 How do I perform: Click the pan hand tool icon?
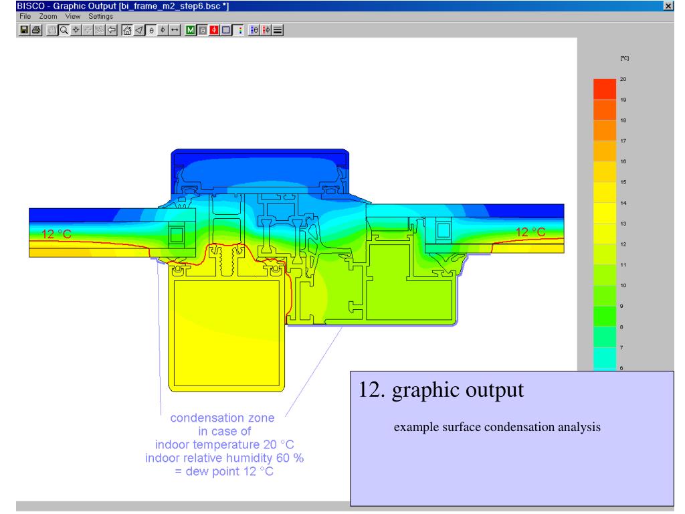52,30
